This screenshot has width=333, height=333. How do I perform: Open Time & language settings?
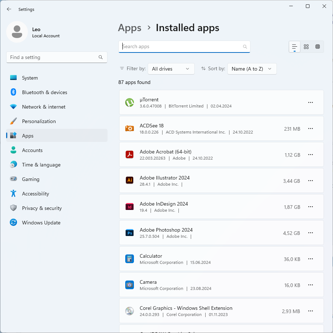tap(57, 165)
